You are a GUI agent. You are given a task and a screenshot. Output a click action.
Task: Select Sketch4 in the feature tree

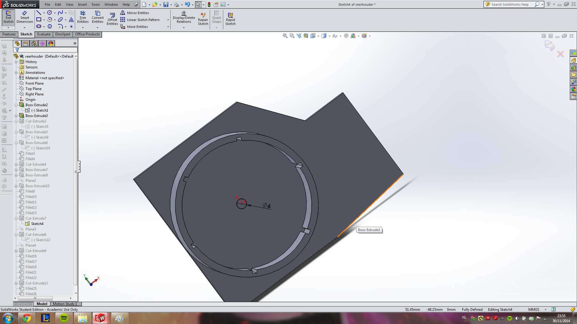37,224
